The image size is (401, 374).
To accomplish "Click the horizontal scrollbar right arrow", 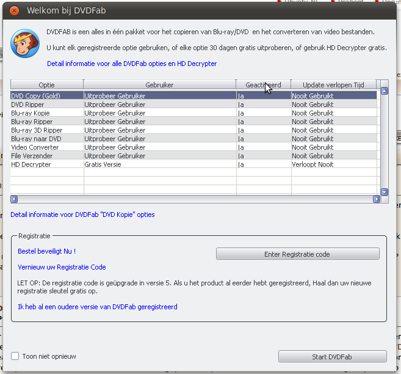I will pos(377,199).
